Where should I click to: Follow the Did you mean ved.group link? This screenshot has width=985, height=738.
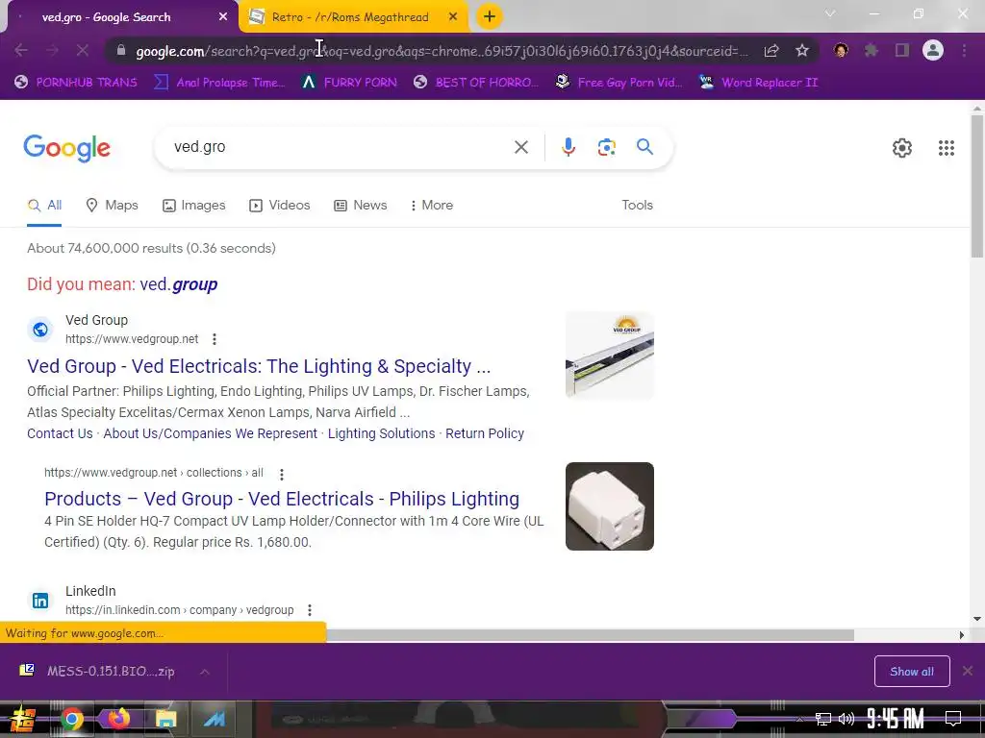tap(178, 284)
